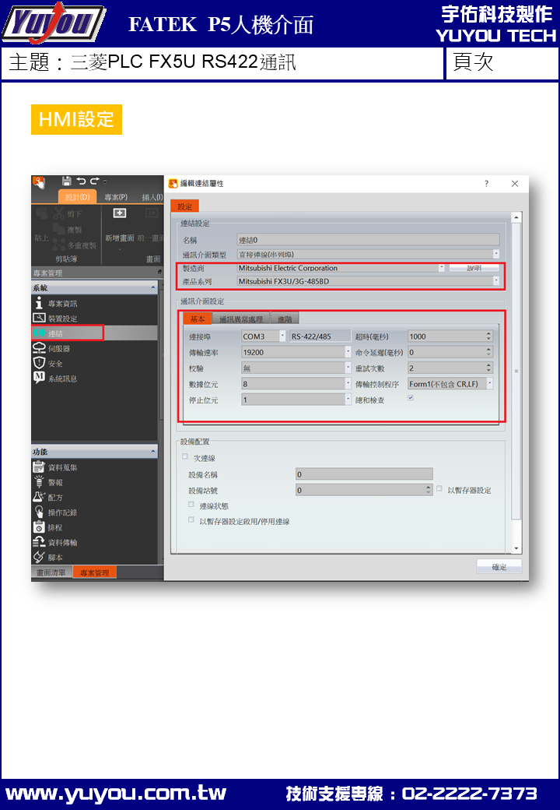
Task: Open 排程 schedule clock icon
Action: 39,527
